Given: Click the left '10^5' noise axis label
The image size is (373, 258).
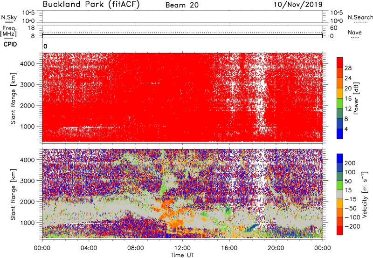Looking at the screenshot, I should (28, 13).
